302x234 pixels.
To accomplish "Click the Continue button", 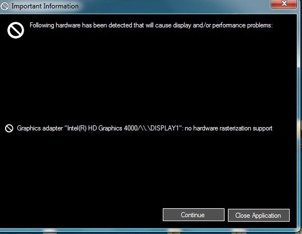I will (x=194, y=215).
